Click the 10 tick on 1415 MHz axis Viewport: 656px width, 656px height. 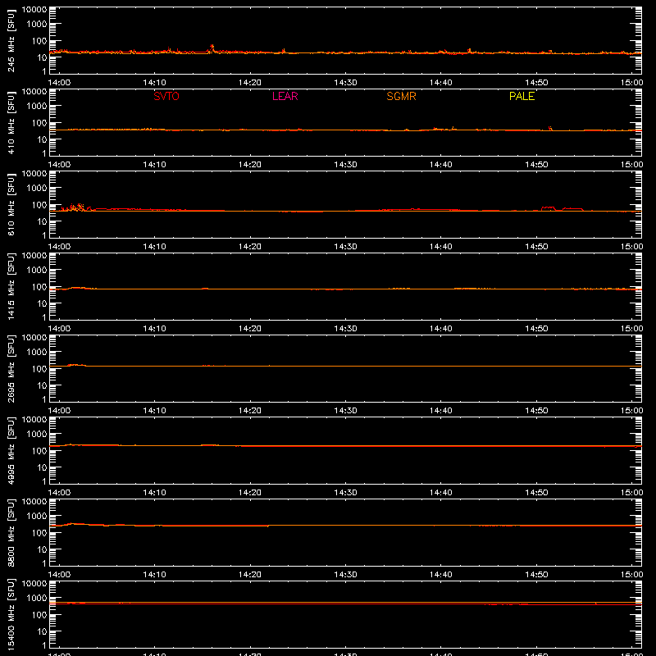[42, 303]
